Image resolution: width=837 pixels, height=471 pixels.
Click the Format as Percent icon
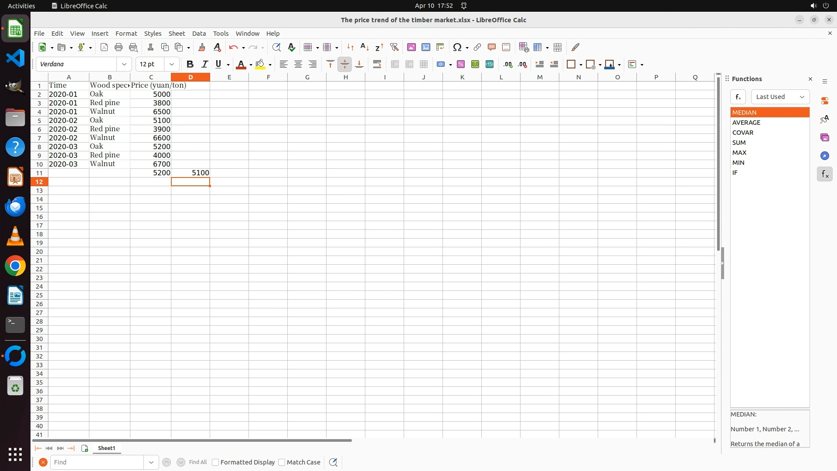(x=461, y=64)
